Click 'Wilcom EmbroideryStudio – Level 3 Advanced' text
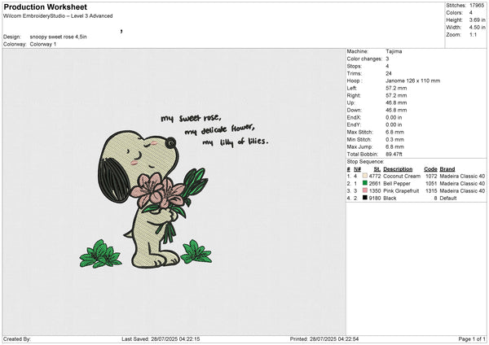Image resolution: width=489 pixels, height=345 pixels. click(x=58, y=16)
